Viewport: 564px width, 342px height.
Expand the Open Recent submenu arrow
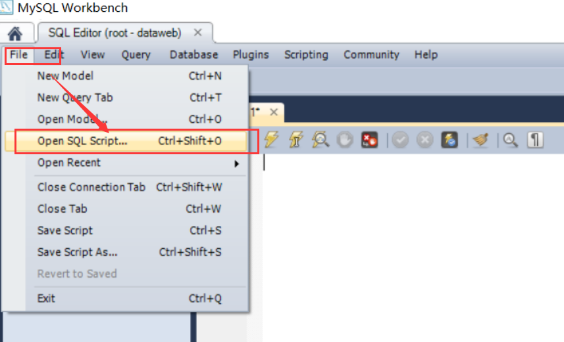236,163
